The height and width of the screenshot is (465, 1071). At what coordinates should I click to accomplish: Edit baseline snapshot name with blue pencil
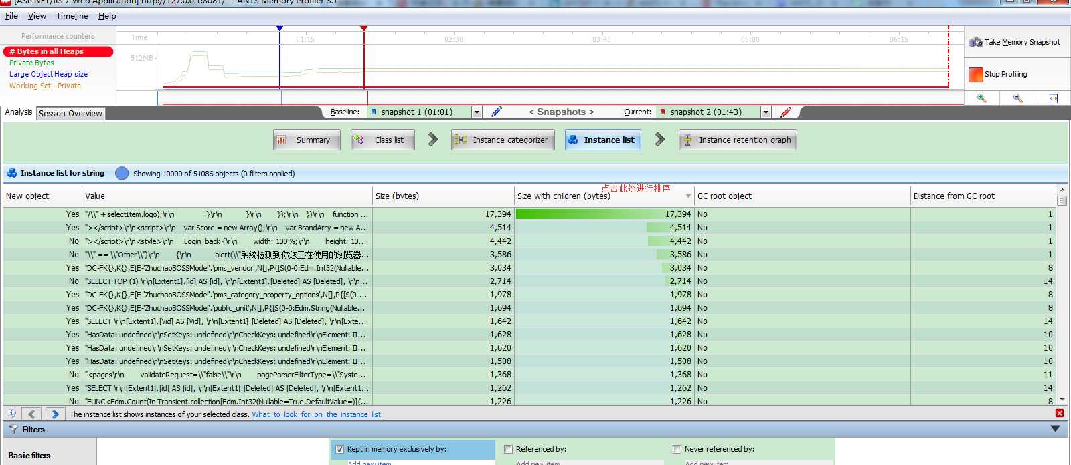point(497,112)
